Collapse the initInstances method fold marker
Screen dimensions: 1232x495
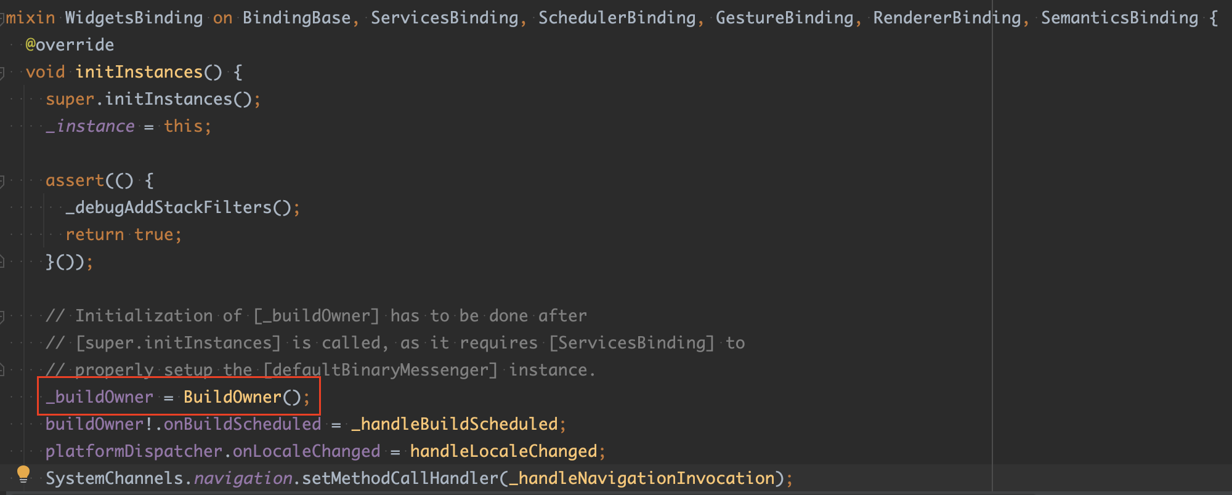(2, 73)
